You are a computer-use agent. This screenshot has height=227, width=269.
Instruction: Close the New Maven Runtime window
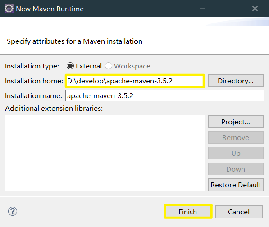point(255,9)
